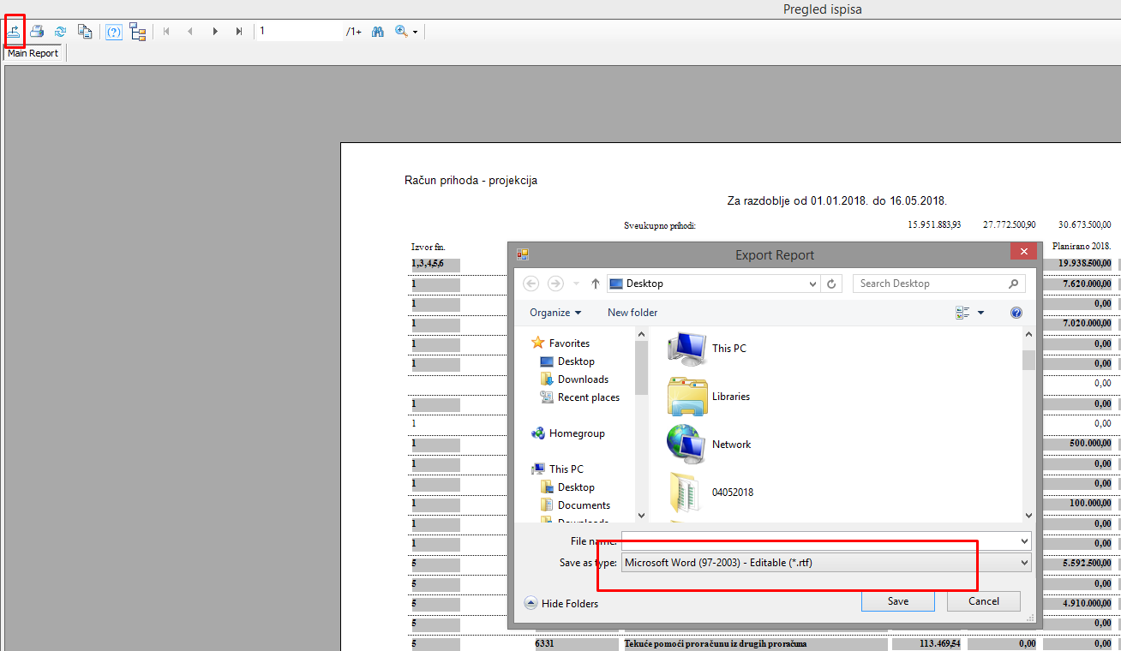Refresh the report using the toolbar icon
The height and width of the screenshot is (651, 1121).
pos(61,32)
